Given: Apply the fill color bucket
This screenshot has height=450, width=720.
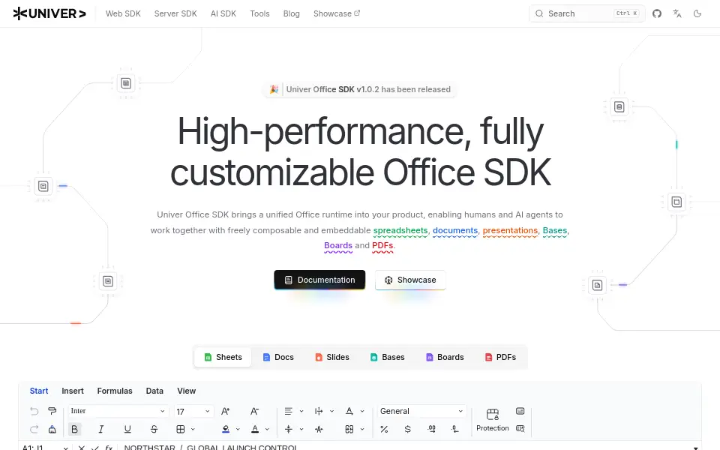Looking at the screenshot, I should (x=226, y=429).
